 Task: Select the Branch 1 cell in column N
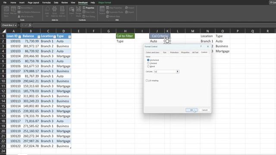click(x=207, y=41)
